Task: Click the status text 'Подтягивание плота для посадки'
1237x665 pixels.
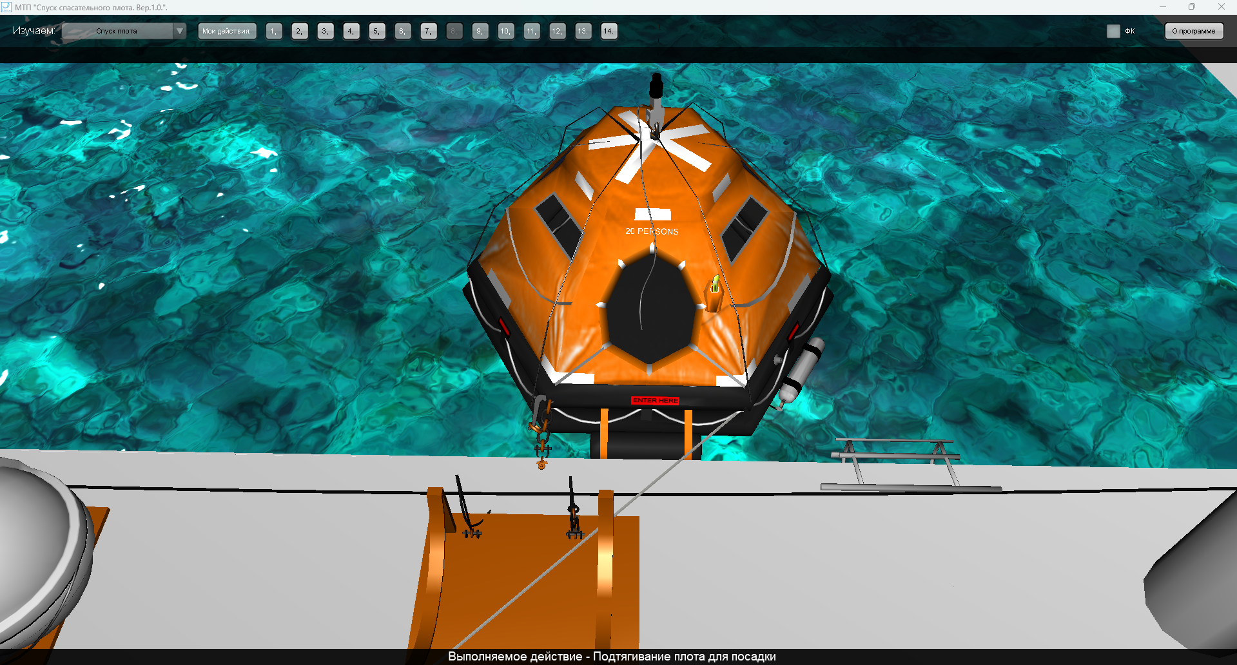Action: [684, 657]
